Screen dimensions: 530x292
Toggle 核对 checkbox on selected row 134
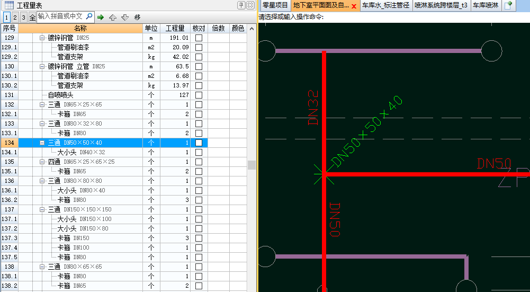[x=199, y=143]
